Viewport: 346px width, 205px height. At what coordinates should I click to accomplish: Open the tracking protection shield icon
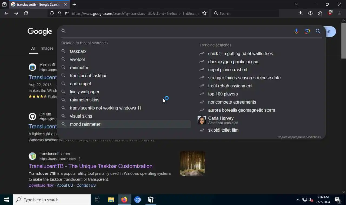pyautogui.click(x=52, y=13)
